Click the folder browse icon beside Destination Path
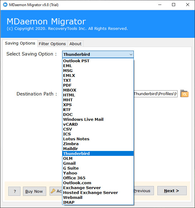 (184, 94)
